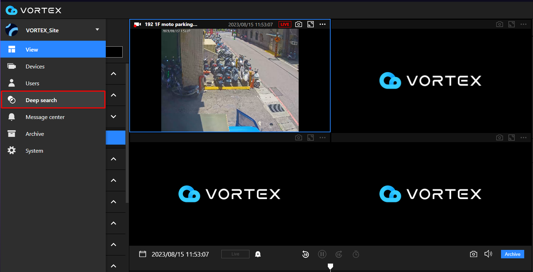Screen dimensions: 533x272
Task: Switch to Live mode in the playback bar
Action: [x=235, y=254]
